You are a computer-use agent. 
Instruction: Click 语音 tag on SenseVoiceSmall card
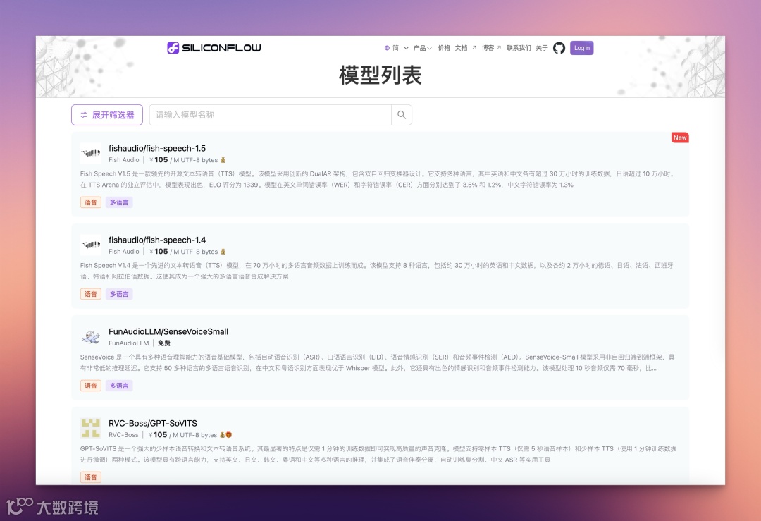point(91,386)
